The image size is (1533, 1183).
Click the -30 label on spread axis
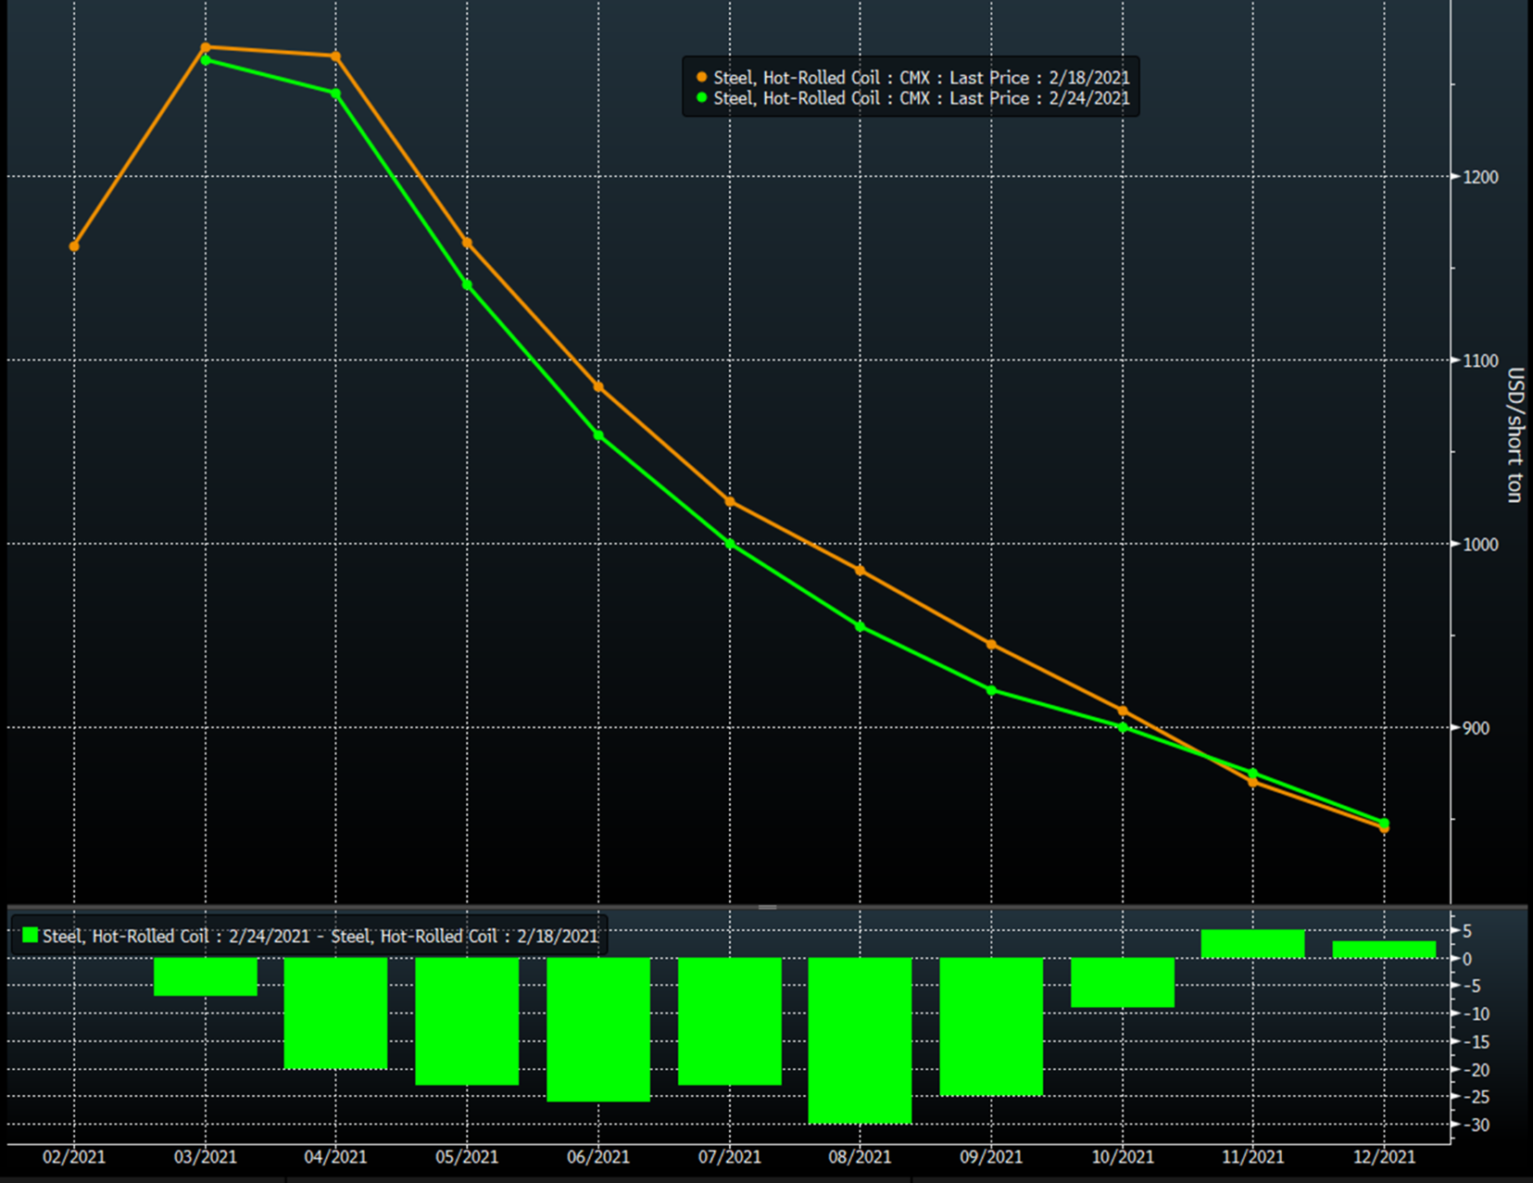tap(1476, 1125)
